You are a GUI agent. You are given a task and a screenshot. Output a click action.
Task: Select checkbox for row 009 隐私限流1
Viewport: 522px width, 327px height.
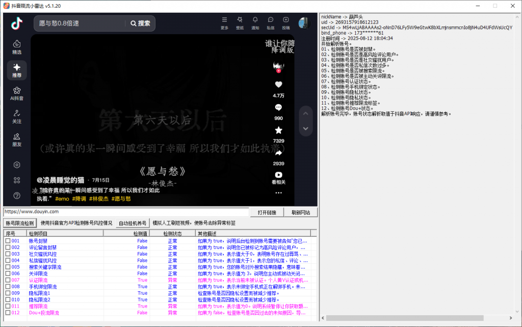(x=8, y=293)
